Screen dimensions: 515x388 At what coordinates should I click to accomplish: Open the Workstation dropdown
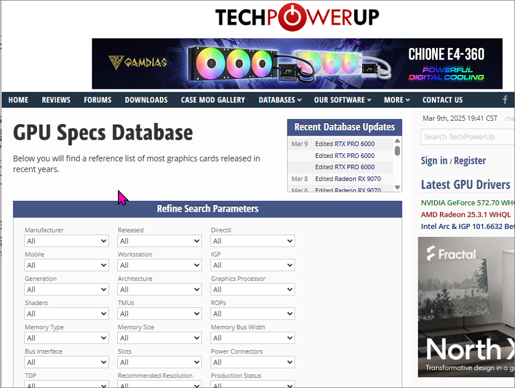pos(160,265)
